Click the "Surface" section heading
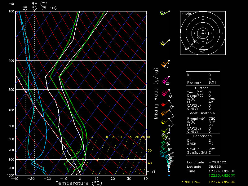This screenshot has width=248, height=186. point(202,88)
